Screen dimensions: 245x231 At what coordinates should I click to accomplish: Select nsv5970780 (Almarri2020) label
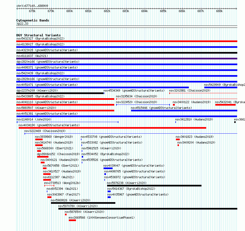tap(78, 206)
